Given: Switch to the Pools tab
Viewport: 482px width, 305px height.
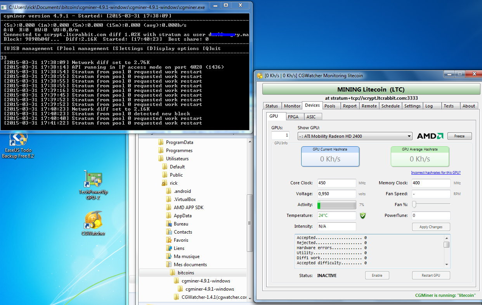Looking at the screenshot, I should (x=330, y=106).
